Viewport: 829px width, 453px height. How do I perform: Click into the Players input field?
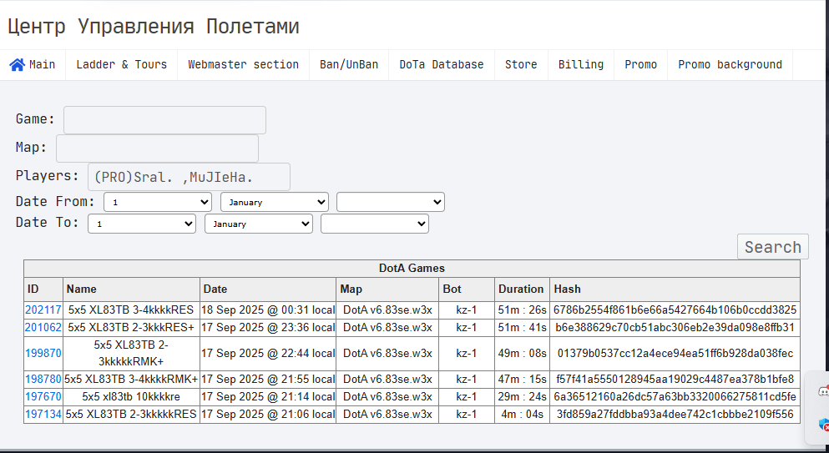pyautogui.click(x=189, y=177)
